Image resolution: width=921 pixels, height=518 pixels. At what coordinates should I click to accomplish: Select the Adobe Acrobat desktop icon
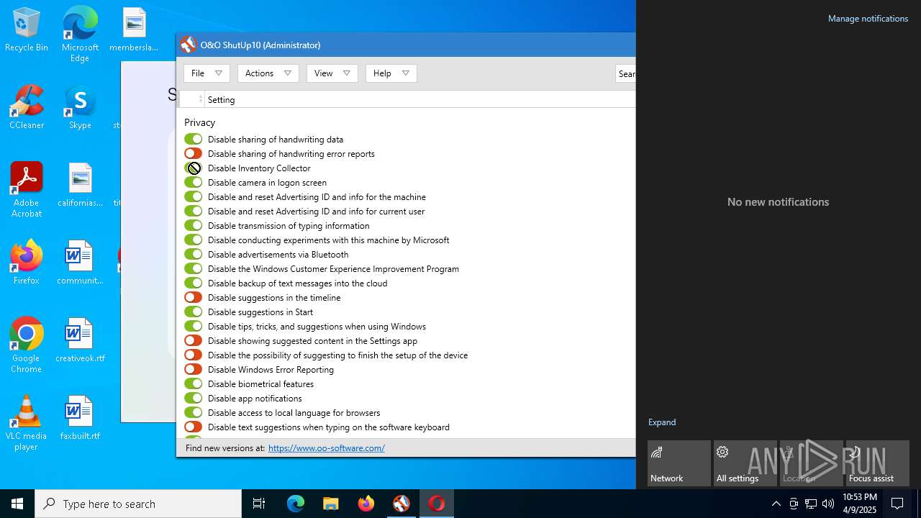27,190
